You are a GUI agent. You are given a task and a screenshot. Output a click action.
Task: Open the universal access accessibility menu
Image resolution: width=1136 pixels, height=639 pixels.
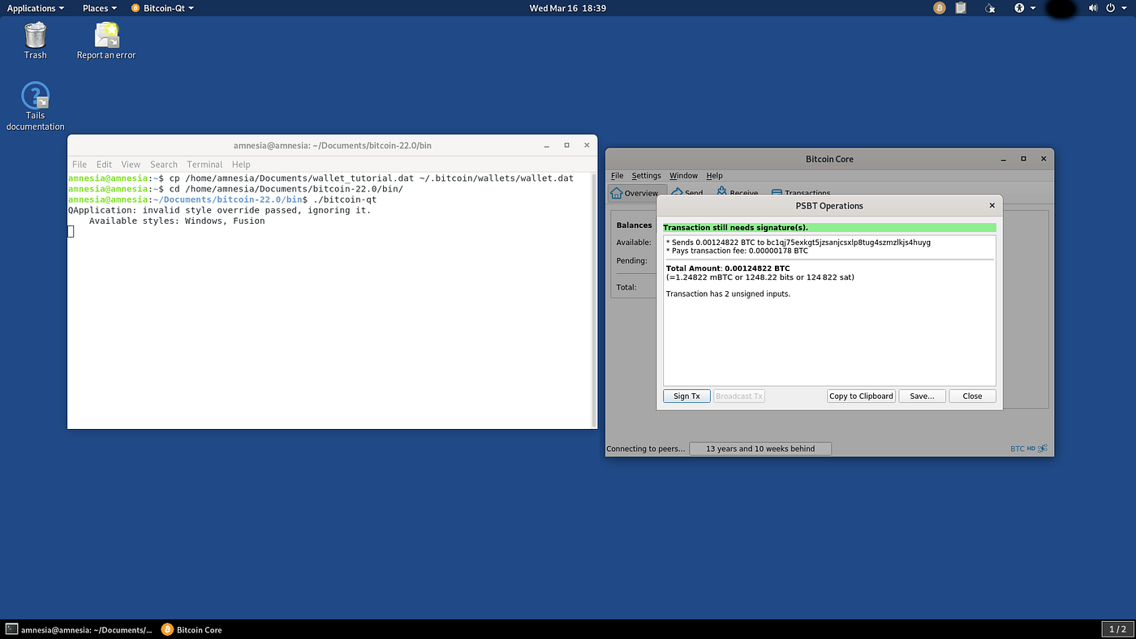coord(1024,8)
